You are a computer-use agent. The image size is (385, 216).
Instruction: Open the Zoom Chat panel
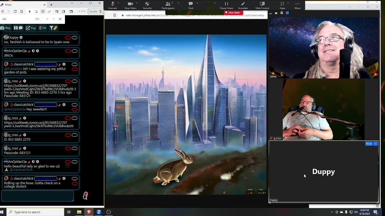191,5
